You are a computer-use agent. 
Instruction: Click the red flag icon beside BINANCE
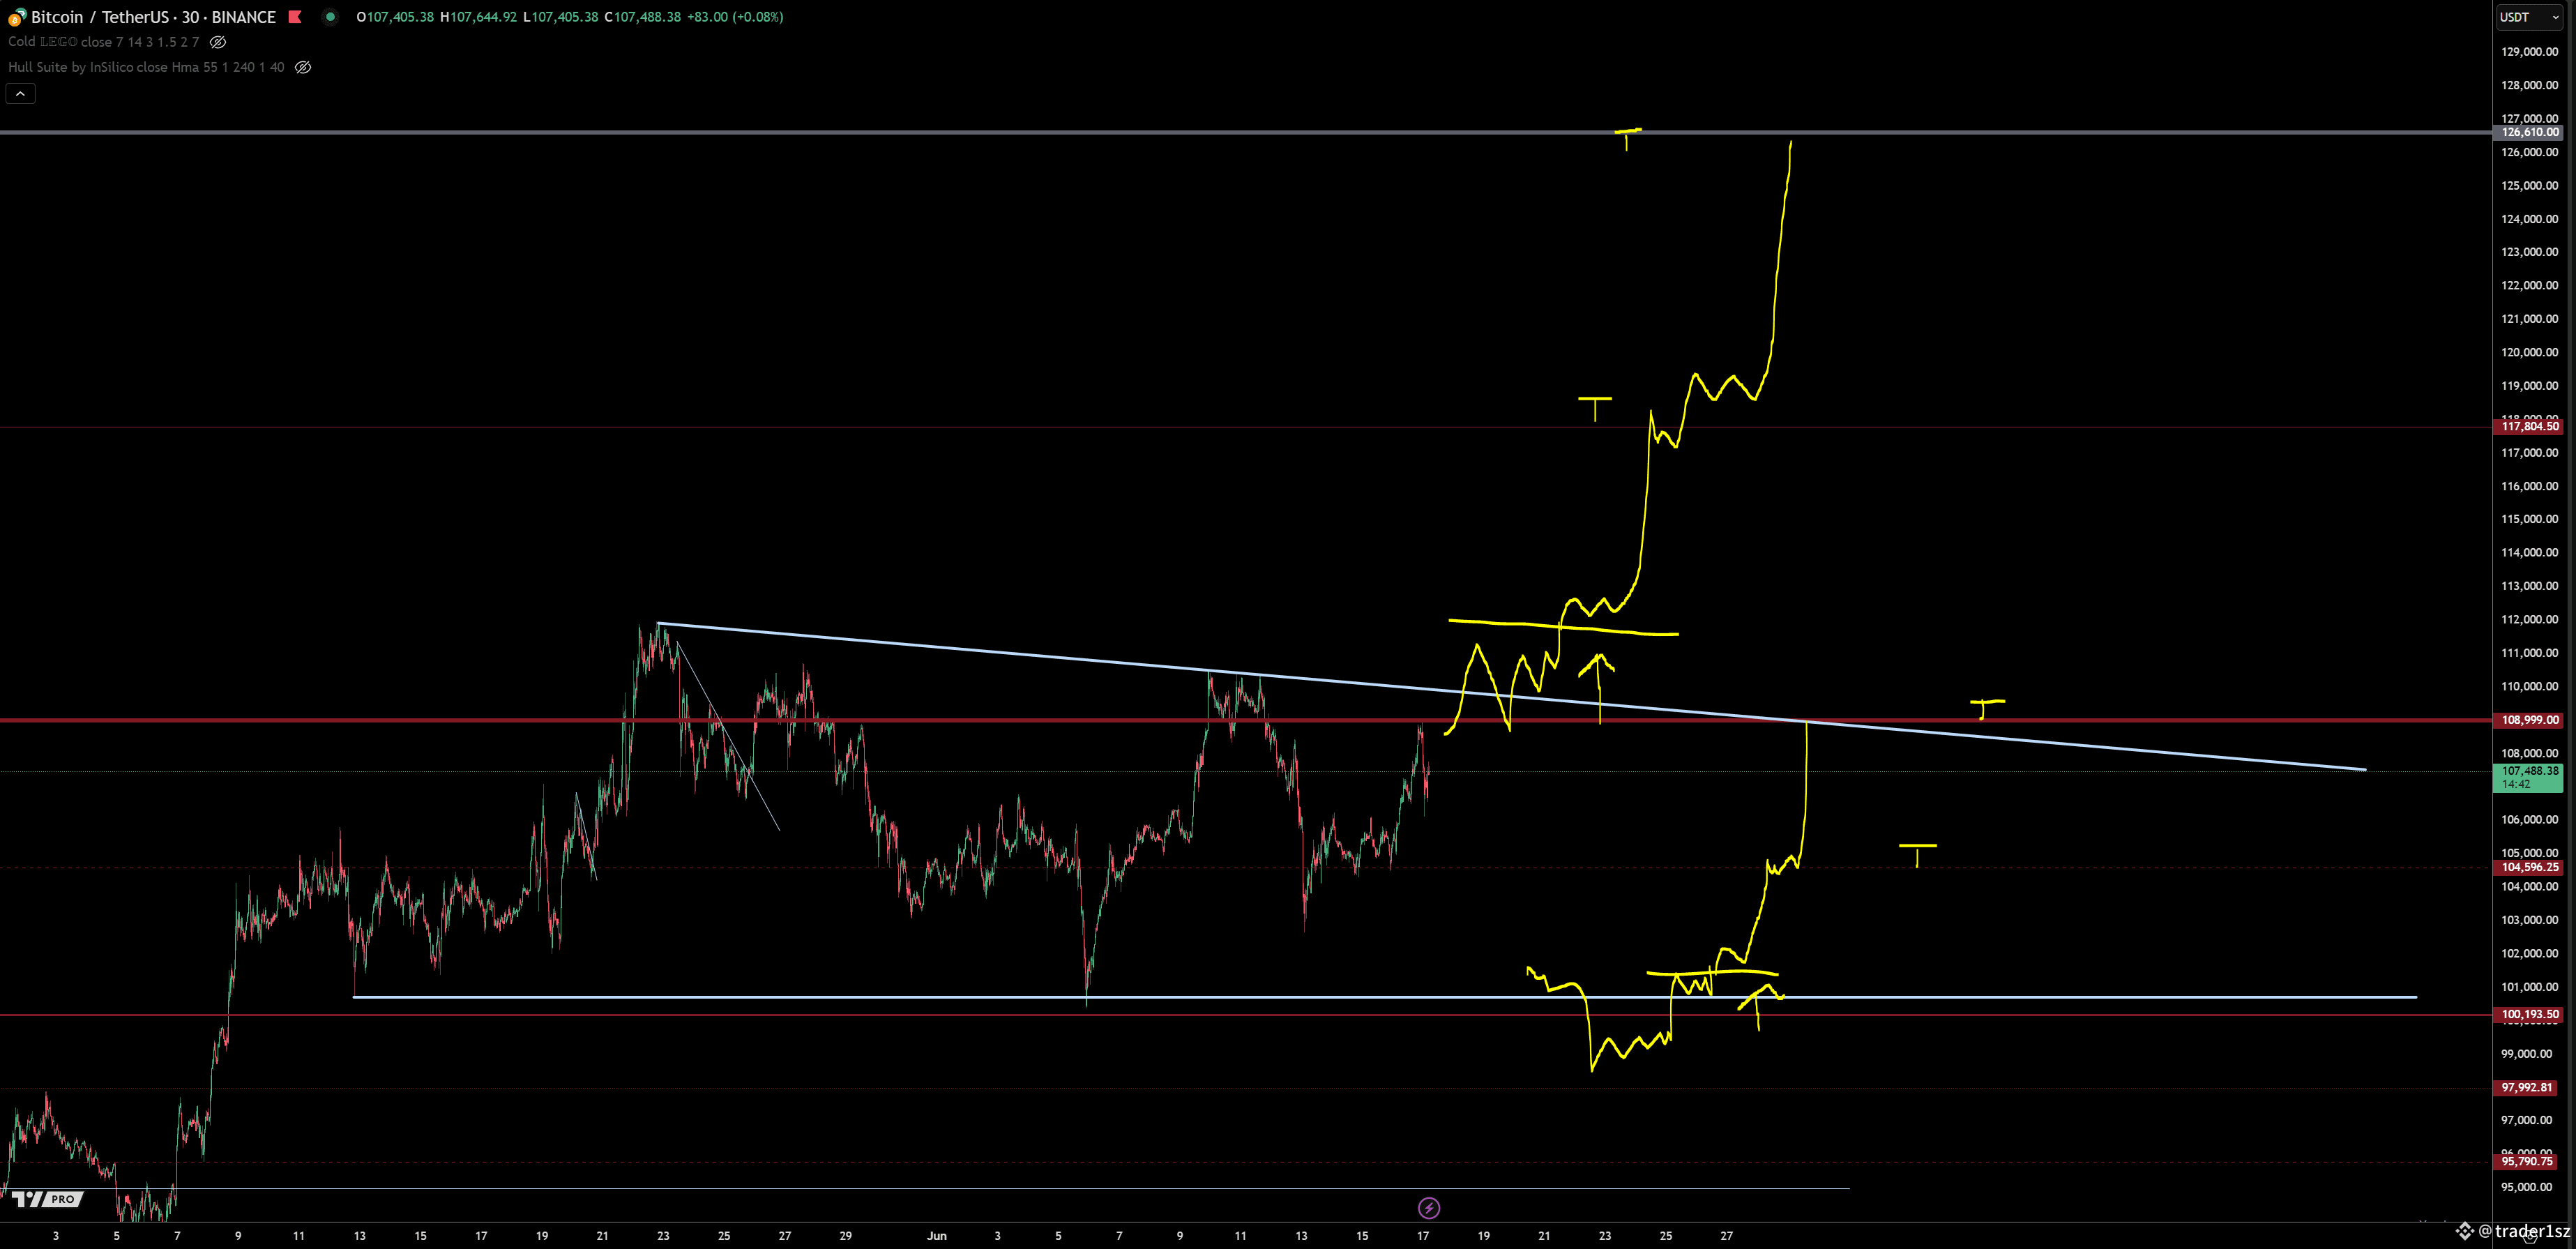point(295,16)
